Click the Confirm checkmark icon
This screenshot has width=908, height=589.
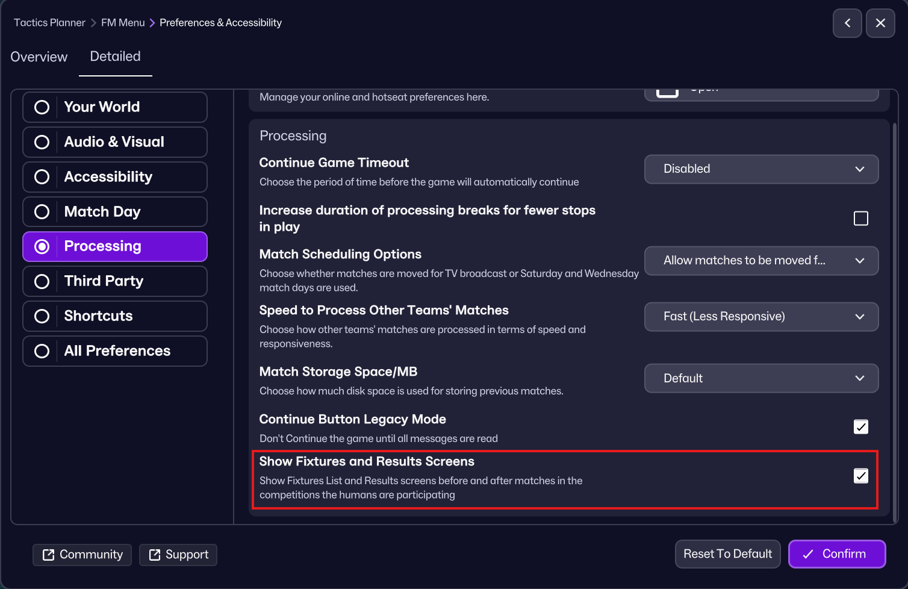point(808,554)
